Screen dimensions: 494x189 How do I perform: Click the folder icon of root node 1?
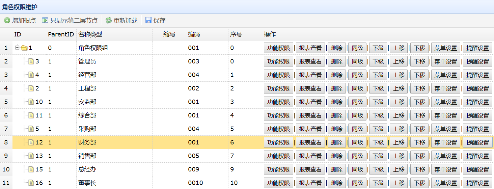24,48
